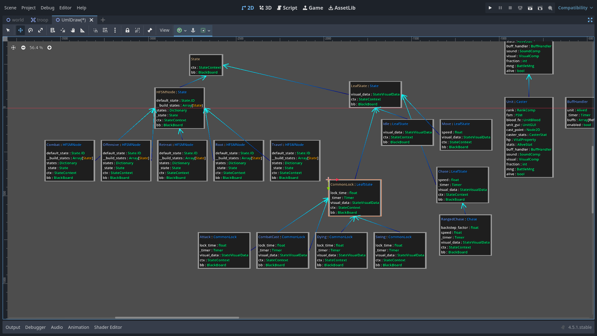This screenshot has width=597, height=336.
Task: Select the Rotate mode tool
Action: pyautogui.click(x=31, y=30)
